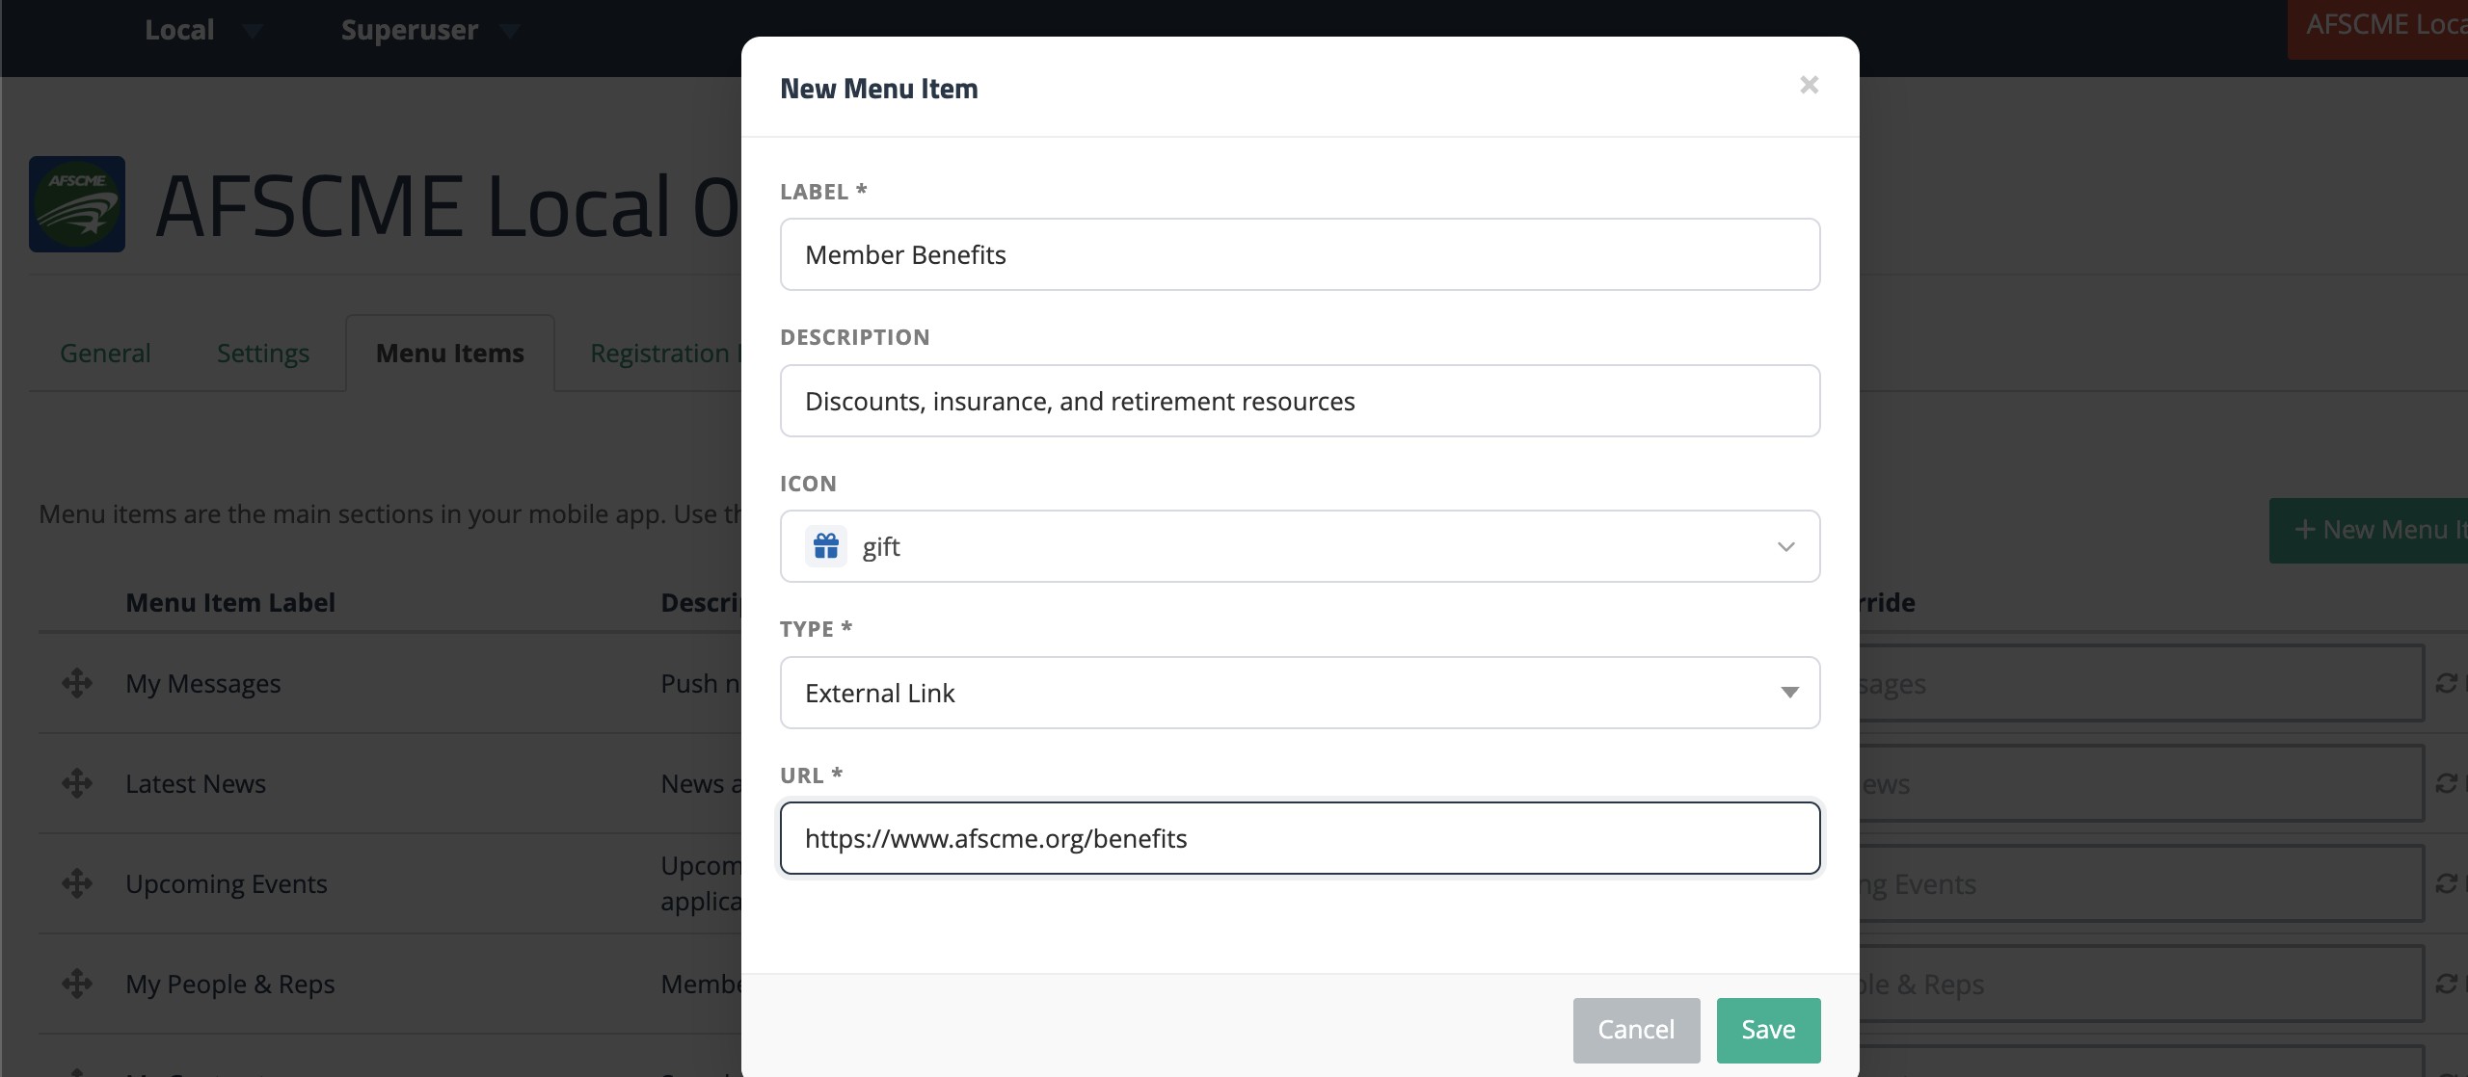
Task: Grab the move handle for My People & Reps
Action: [77, 984]
